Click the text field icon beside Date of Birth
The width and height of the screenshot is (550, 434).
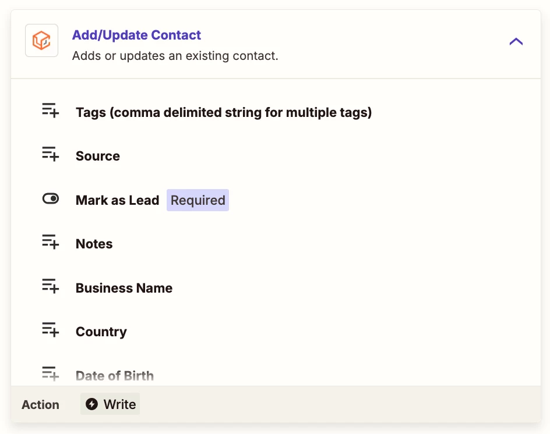(x=51, y=373)
